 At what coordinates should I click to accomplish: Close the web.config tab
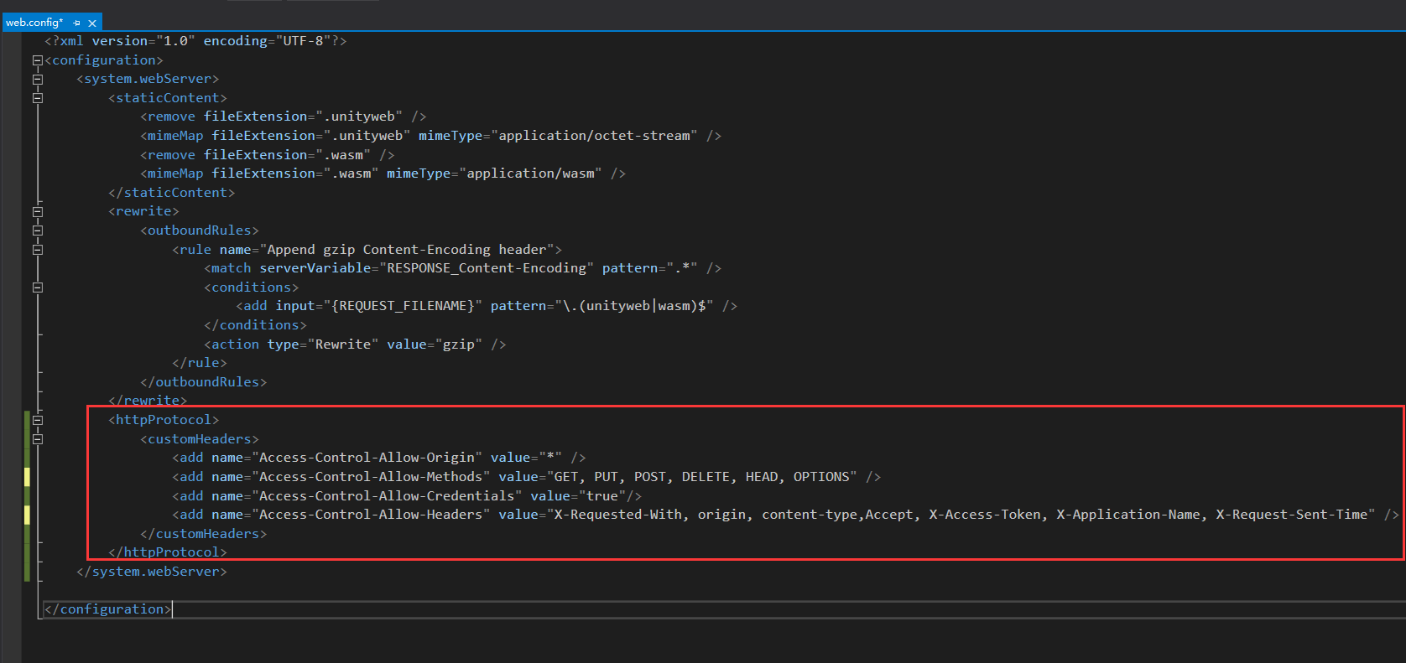pos(92,23)
